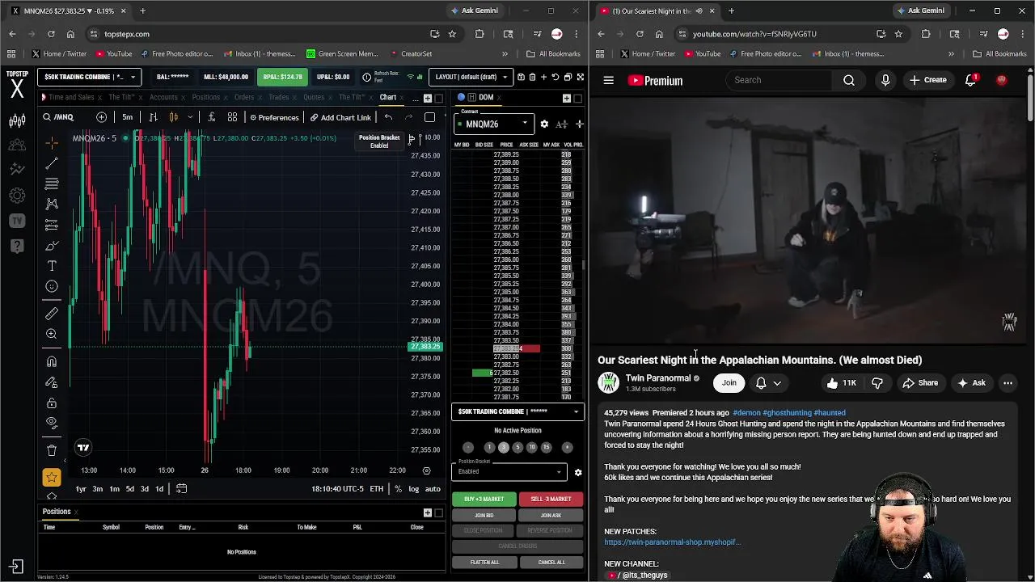The image size is (1035, 582).
Task: Click the trash remove drawings icon
Action: [x=52, y=450]
